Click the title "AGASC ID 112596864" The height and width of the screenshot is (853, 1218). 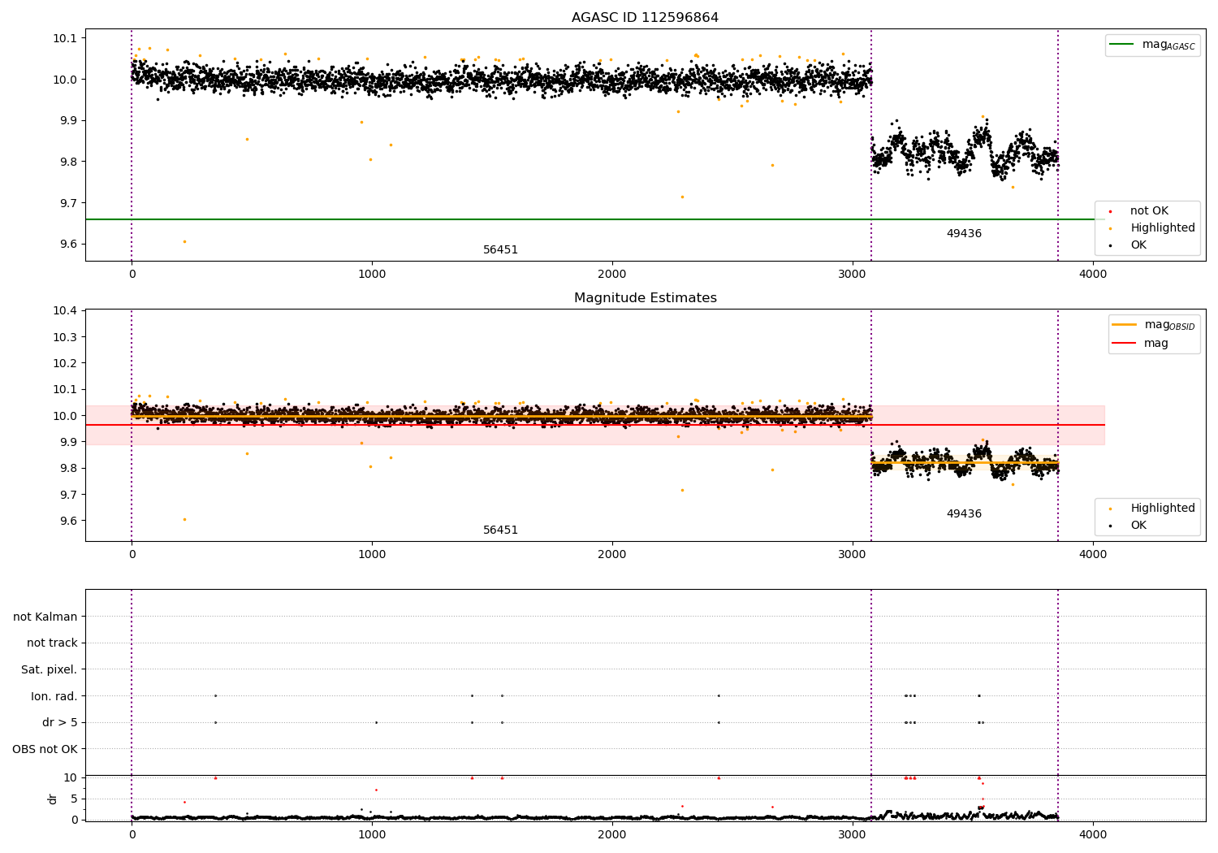point(645,18)
